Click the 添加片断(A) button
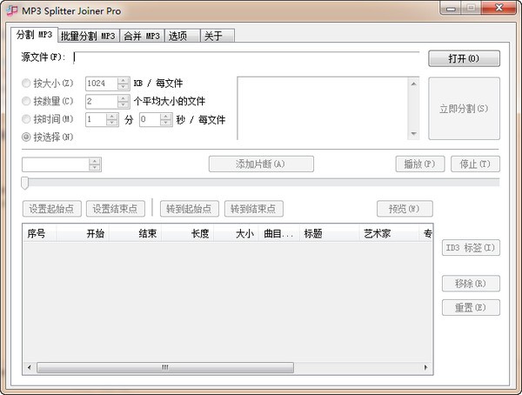This screenshot has width=522, height=395. [x=261, y=164]
